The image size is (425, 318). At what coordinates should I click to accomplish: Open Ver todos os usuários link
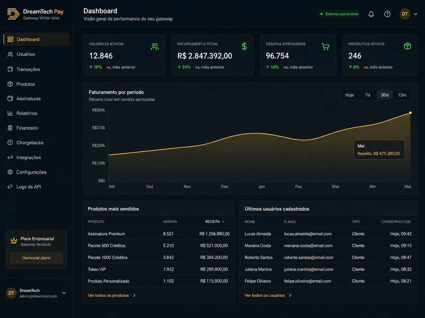pos(268,295)
